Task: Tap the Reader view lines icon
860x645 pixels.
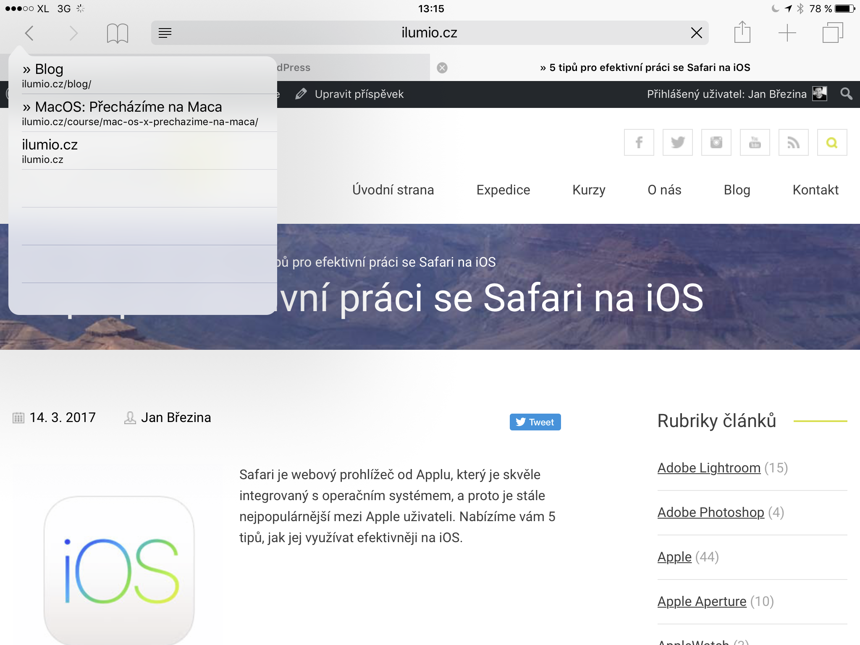Action: (x=165, y=33)
